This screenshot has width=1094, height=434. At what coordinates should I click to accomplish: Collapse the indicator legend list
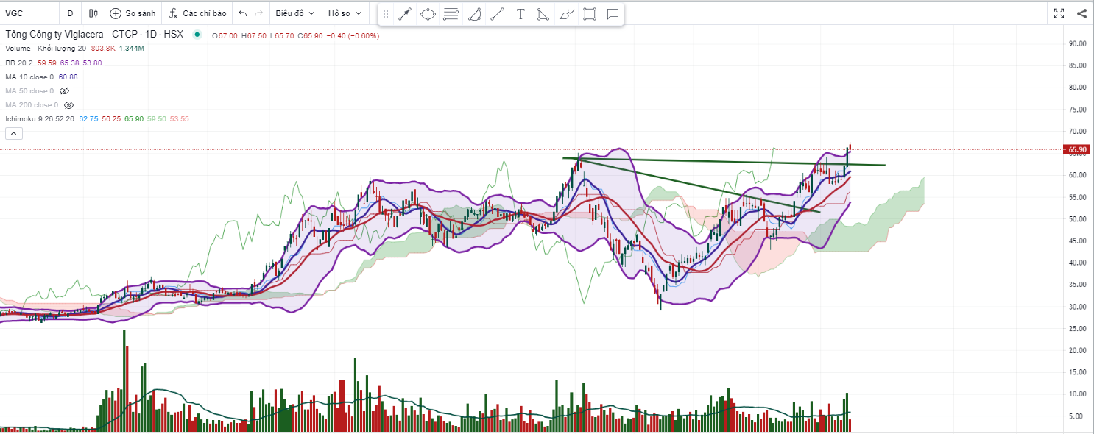point(14,133)
